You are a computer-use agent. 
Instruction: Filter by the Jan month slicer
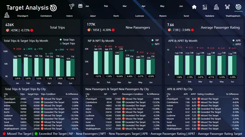tap(87, 6)
